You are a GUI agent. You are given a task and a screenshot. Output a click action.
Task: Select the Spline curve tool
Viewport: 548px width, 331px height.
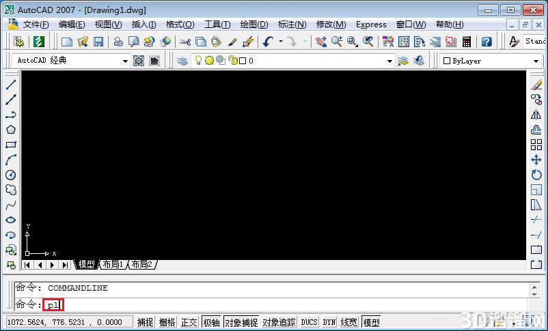point(11,205)
